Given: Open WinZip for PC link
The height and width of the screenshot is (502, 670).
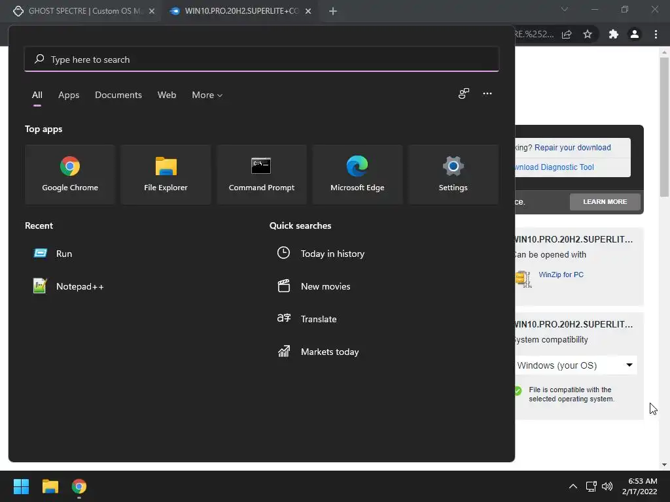Looking at the screenshot, I should [561, 275].
